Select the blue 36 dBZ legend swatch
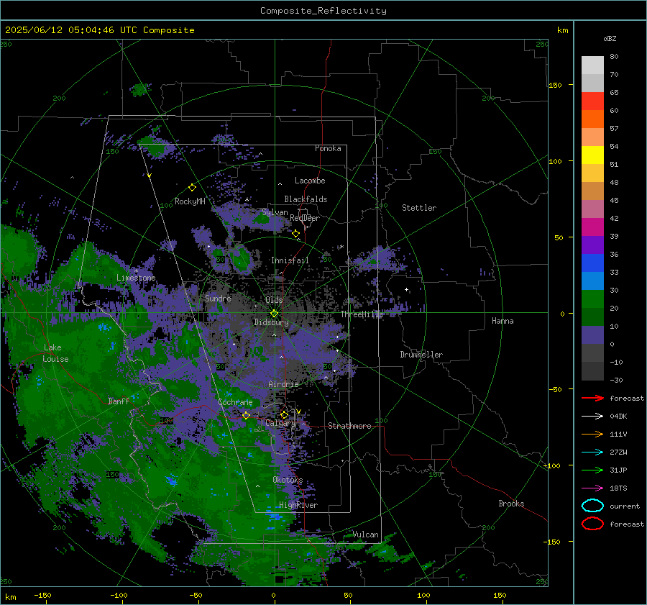The image size is (647, 605). click(592, 263)
